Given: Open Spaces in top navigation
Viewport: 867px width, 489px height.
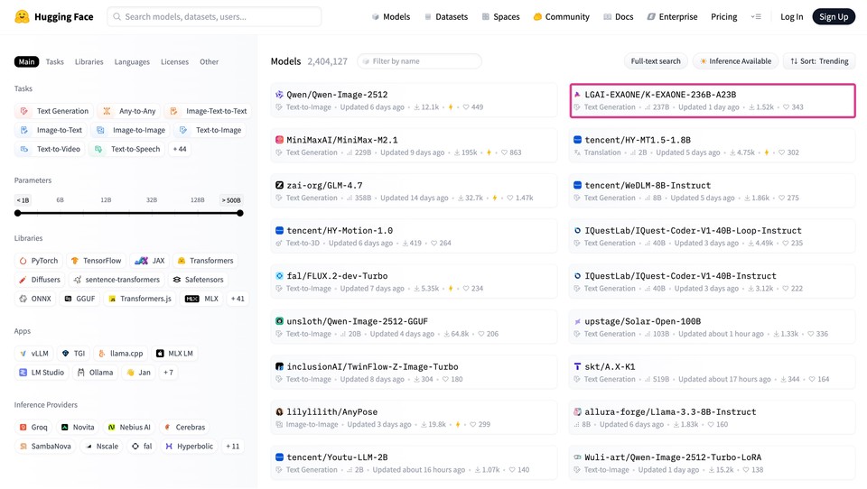Looking at the screenshot, I should [x=501, y=16].
